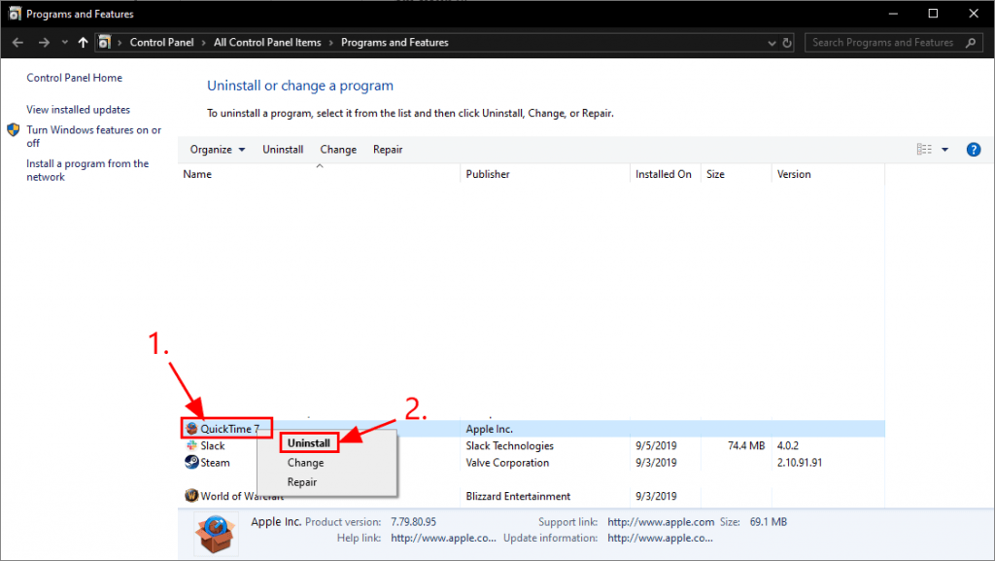Click the Steam program icon
The image size is (995, 561).
191,463
